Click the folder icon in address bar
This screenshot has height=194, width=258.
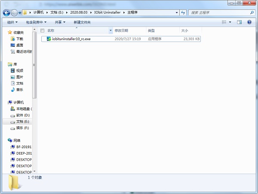[x=25, y=12]
